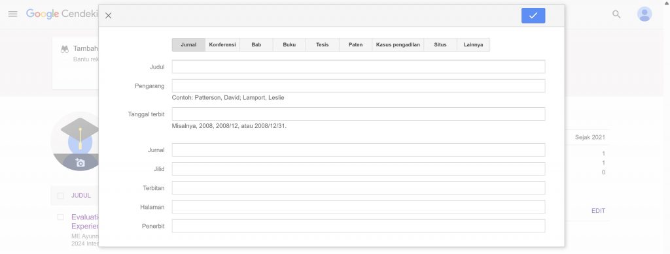Viewport: 670px width, 254px height.
Task: Switch to the Bab tab
Action: (256, 45)
